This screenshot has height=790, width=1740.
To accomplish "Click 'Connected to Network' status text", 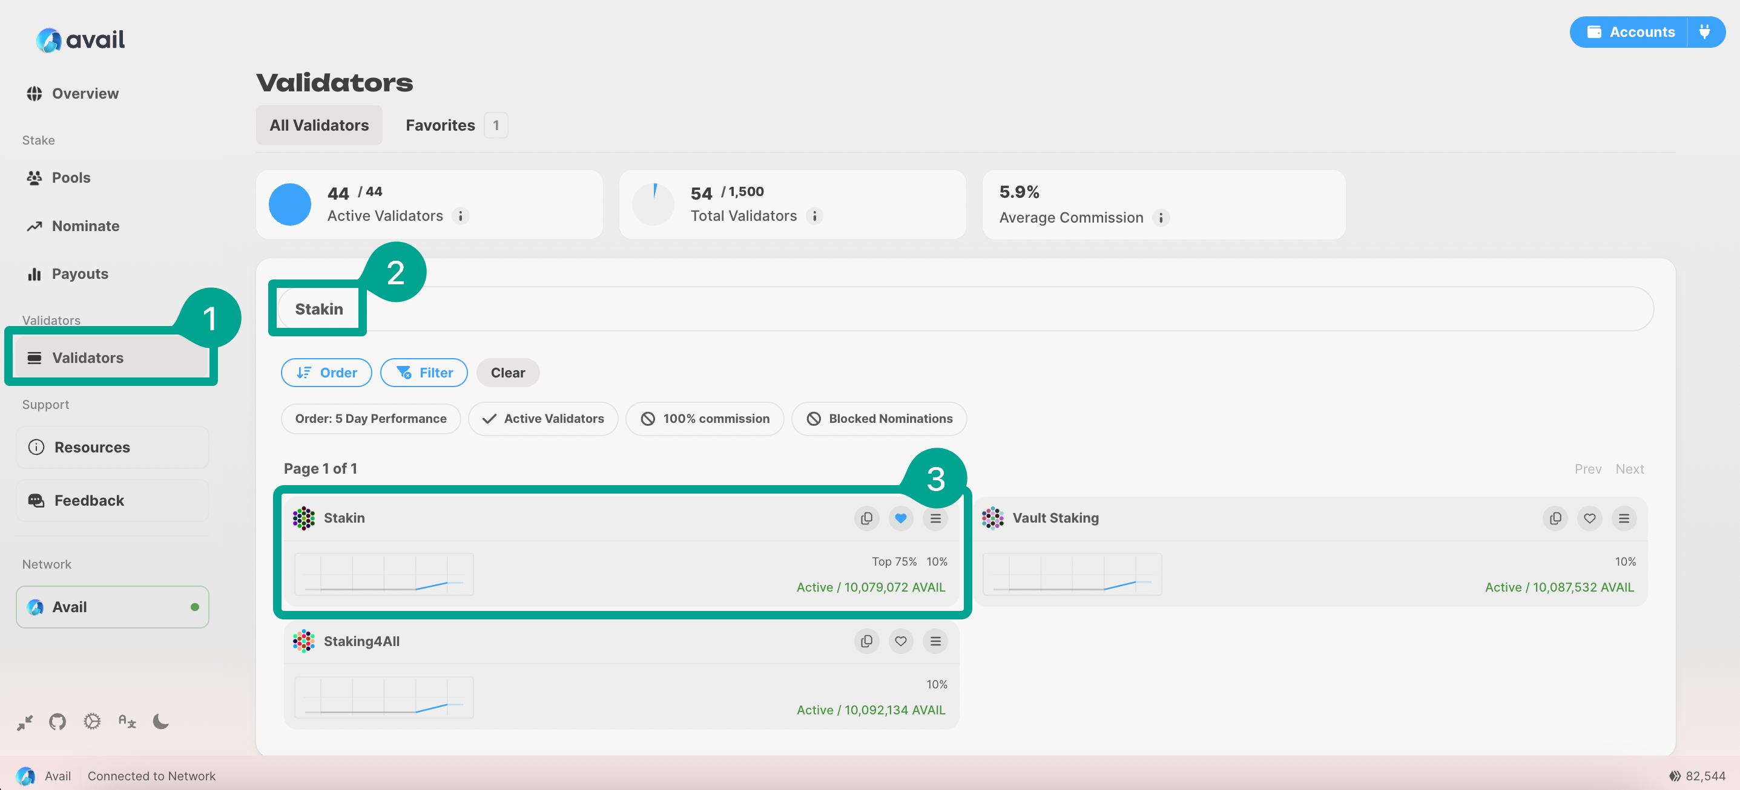I will coord(151,777).
